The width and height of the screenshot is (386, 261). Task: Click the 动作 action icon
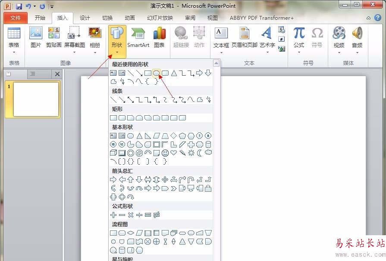click(199, 37)
